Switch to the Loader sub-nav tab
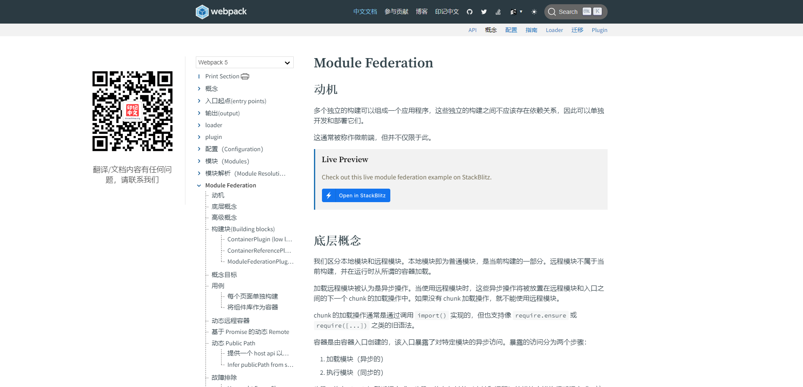Viewport: 803px width, 387px height. tap(554, 30)
